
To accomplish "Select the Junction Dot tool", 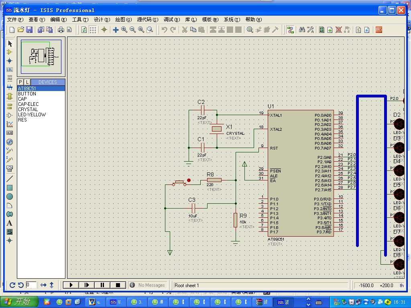I will point(10,61).
